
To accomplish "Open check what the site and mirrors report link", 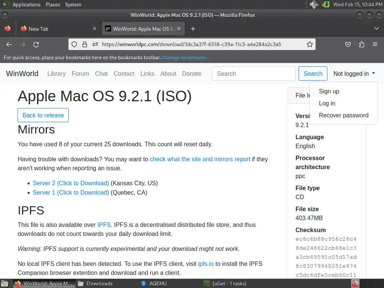I will [x=200, y=159].
